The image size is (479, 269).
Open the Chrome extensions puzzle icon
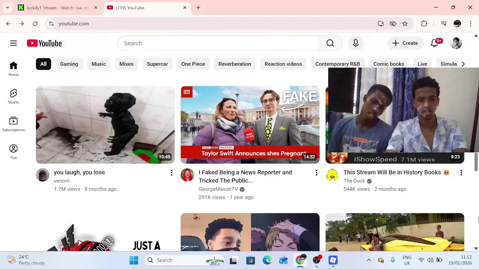(424, 24)
